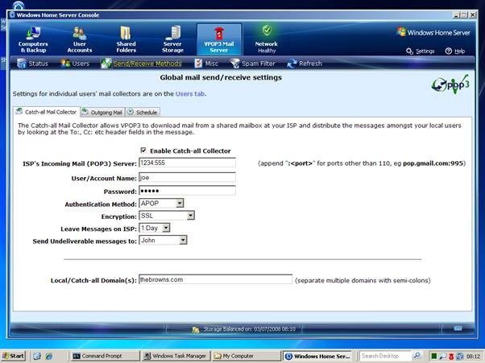Viewport: 485px width, 363px height.
Task: Click Storage Balanced status icon
Action: pos(195,330)
